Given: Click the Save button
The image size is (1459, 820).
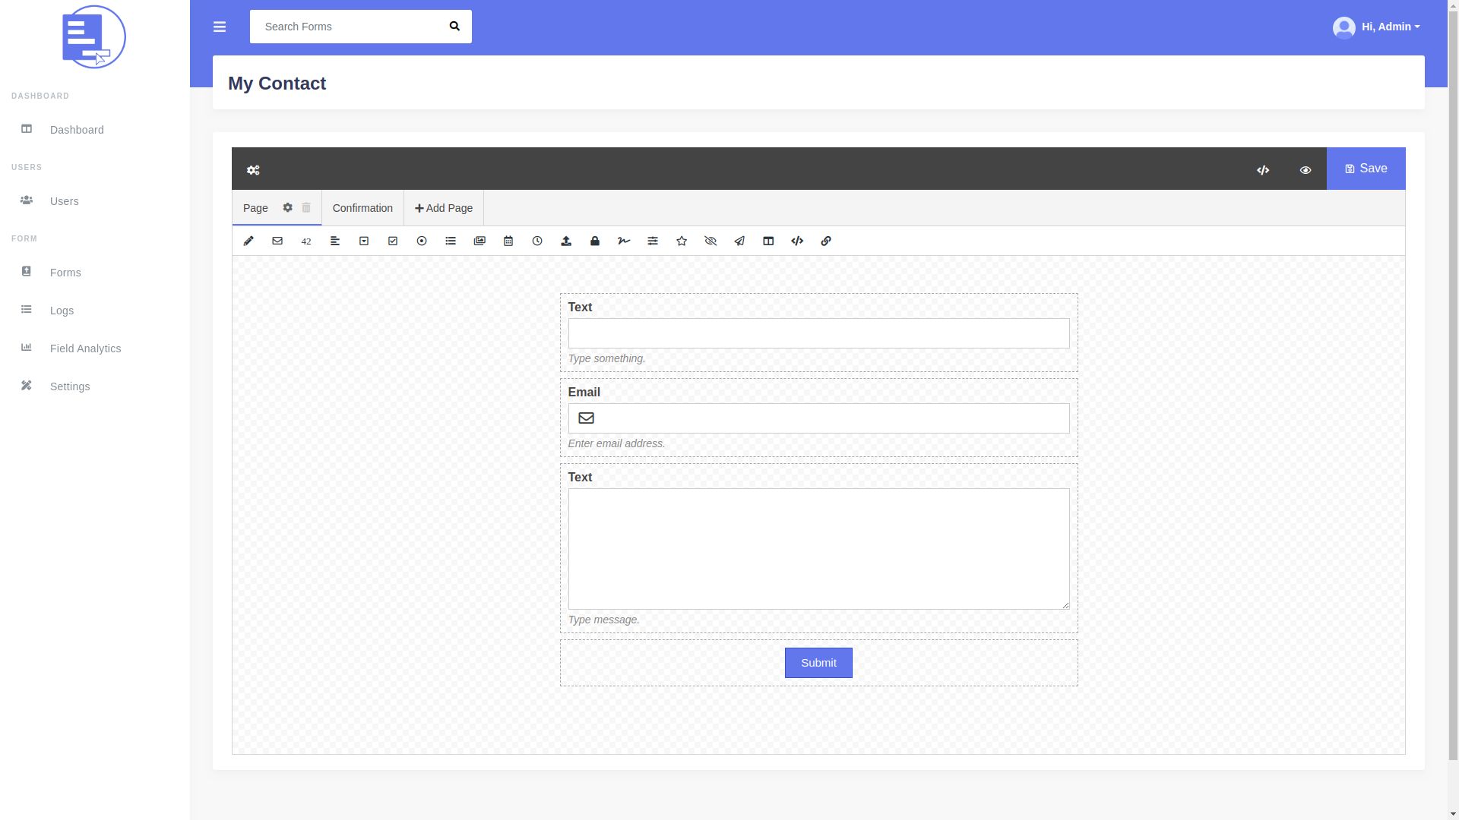Looking at the screenshot, I should pyautogui.click(x=1366, y=169).
